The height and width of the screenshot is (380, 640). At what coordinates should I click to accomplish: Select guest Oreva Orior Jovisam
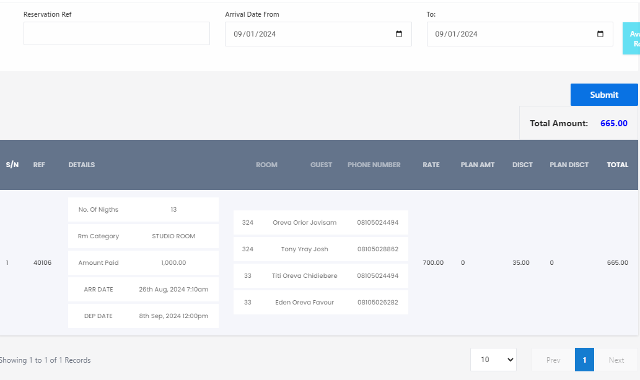pyautogui.click(x=304, y=223)
